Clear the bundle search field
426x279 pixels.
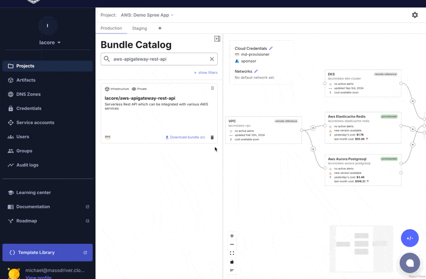211,59
